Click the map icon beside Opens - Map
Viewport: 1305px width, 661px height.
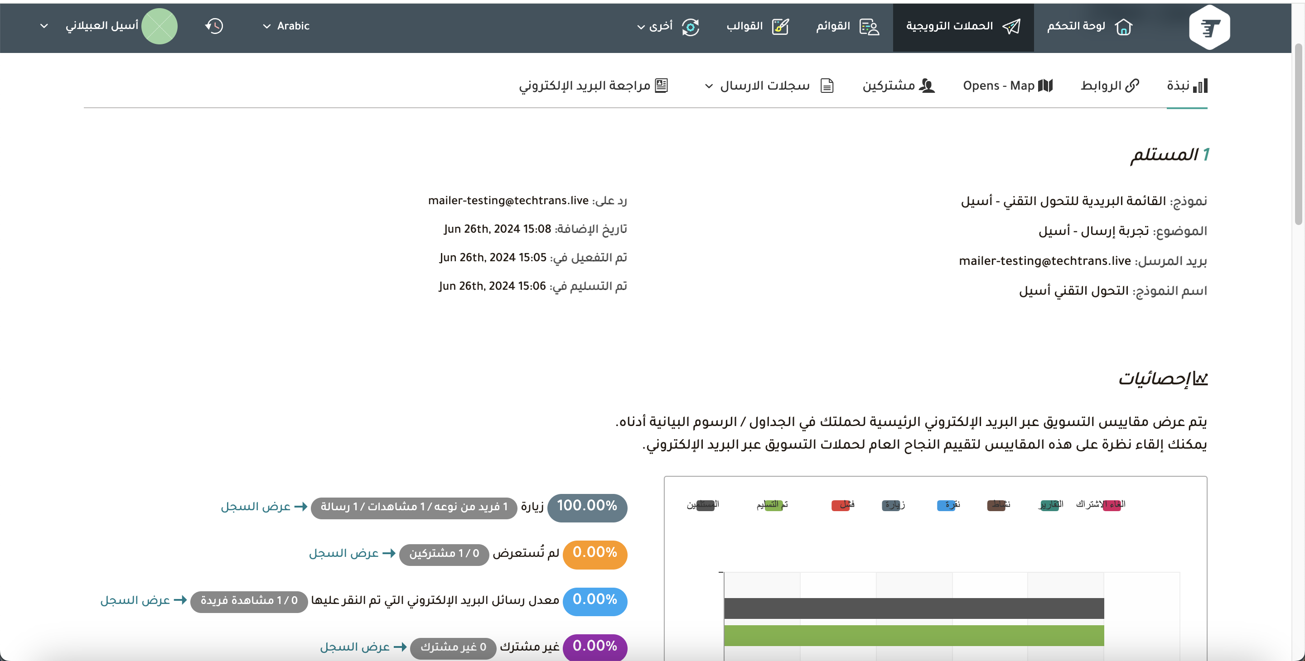point(1045,86)
